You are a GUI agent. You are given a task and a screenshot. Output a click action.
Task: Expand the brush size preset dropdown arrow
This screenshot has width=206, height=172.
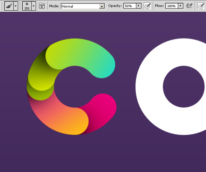tap(34, 6)
